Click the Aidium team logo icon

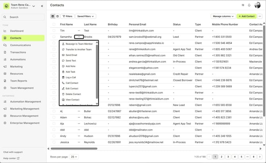pos(6,6)
